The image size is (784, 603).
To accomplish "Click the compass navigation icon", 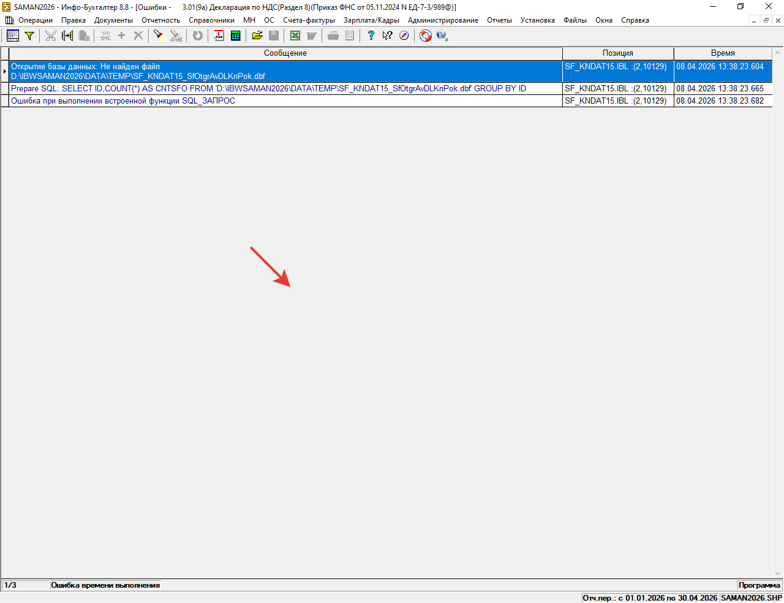I will [404, 36].
